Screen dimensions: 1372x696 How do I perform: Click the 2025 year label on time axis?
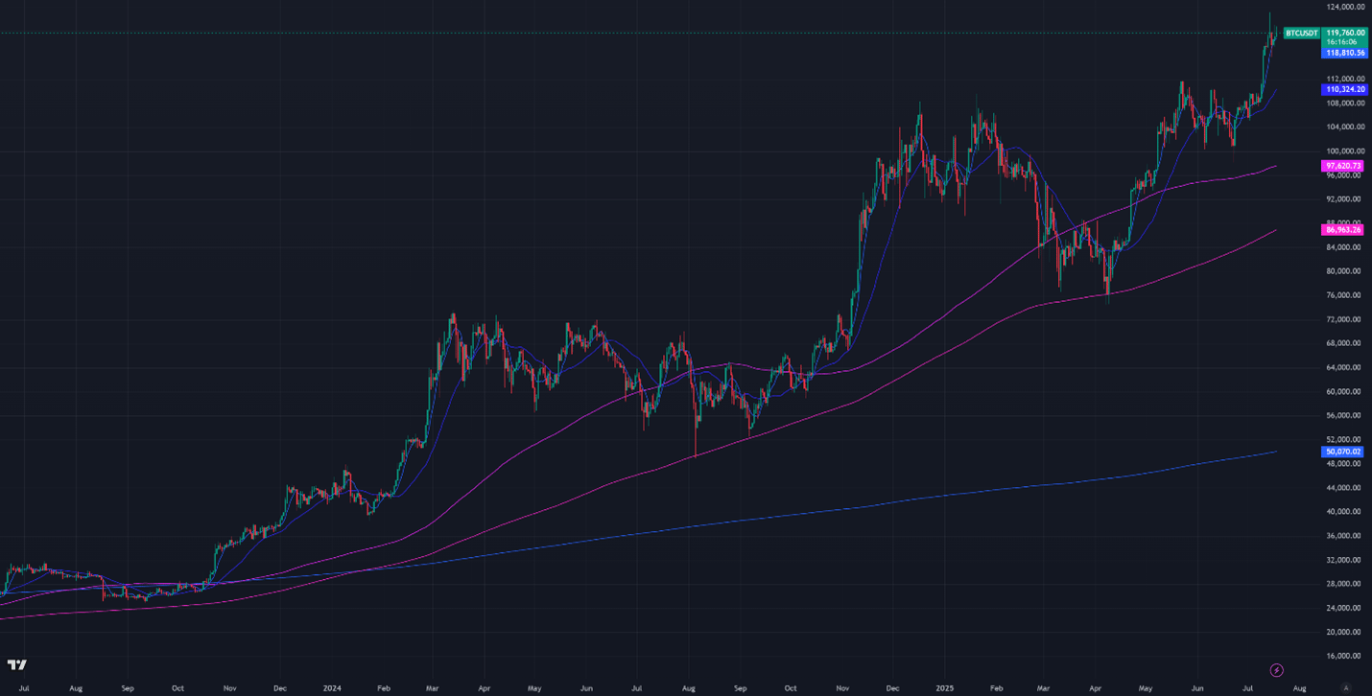[944, 687]
